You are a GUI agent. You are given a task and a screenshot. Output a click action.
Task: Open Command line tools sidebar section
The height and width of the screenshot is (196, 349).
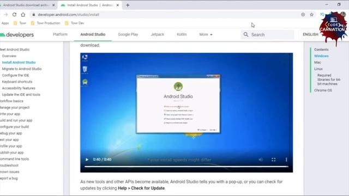(x=15, y=159)
